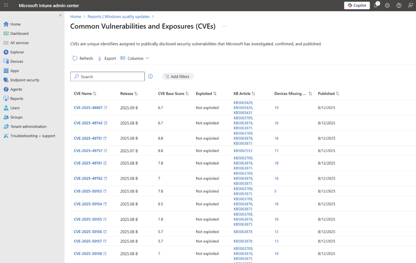Screen dimensions: 416x263
Task: Open KB5065429 article link
Action: (x=243, y=103)
